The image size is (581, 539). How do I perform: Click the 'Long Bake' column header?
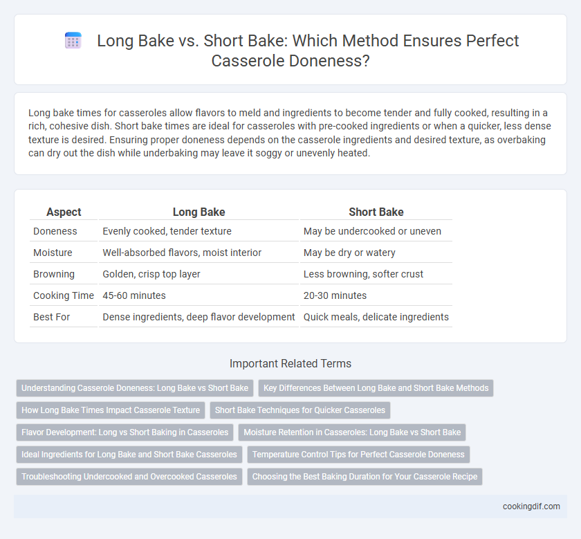click(199, 212)
